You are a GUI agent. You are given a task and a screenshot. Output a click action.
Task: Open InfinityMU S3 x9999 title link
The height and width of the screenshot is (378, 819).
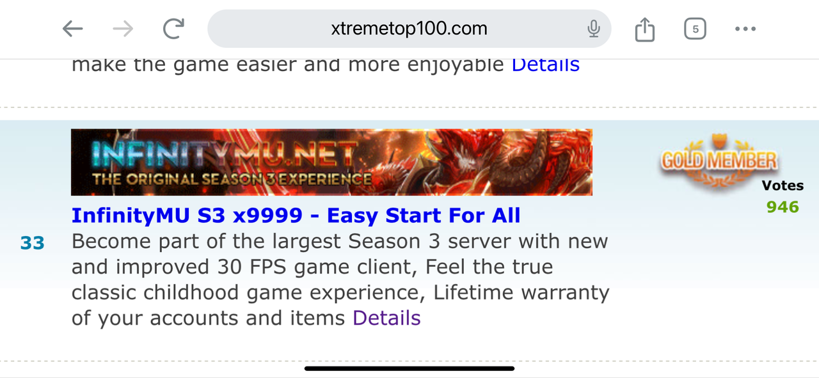click(296, 216)
